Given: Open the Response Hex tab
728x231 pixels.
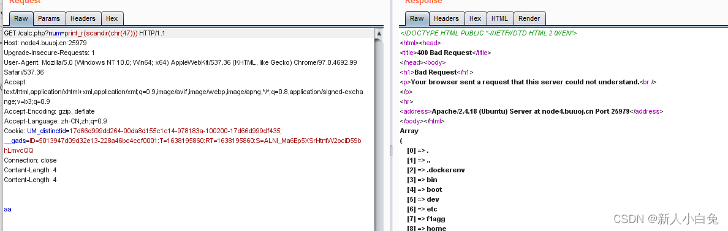Looking at the screenshot, I should (475, 18).
